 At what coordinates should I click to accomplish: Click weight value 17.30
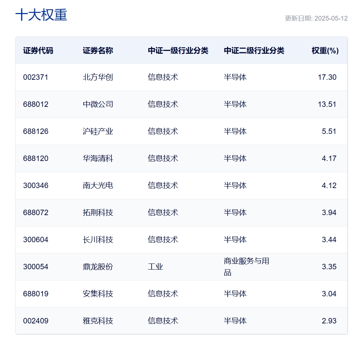(327, 77)
